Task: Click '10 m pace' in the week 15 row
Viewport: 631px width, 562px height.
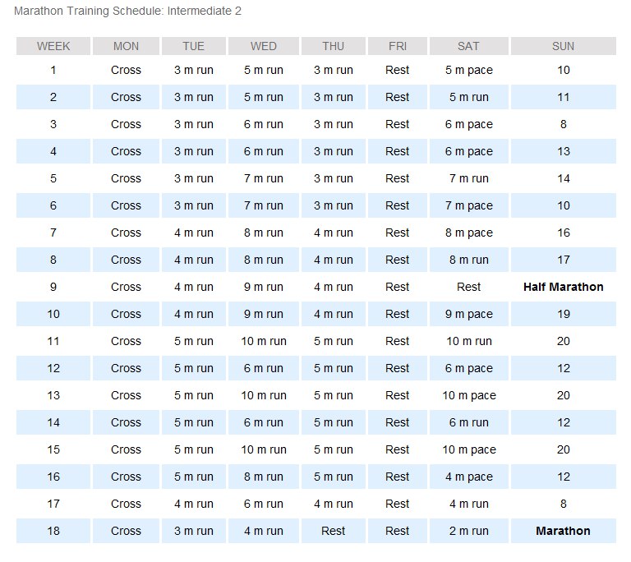Action: (469, 449)
